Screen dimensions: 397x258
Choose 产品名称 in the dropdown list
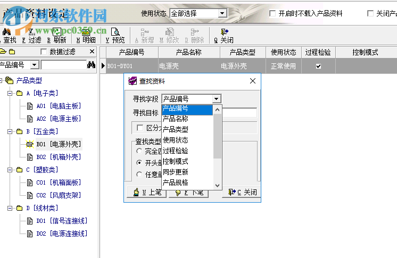coord(187,119)
